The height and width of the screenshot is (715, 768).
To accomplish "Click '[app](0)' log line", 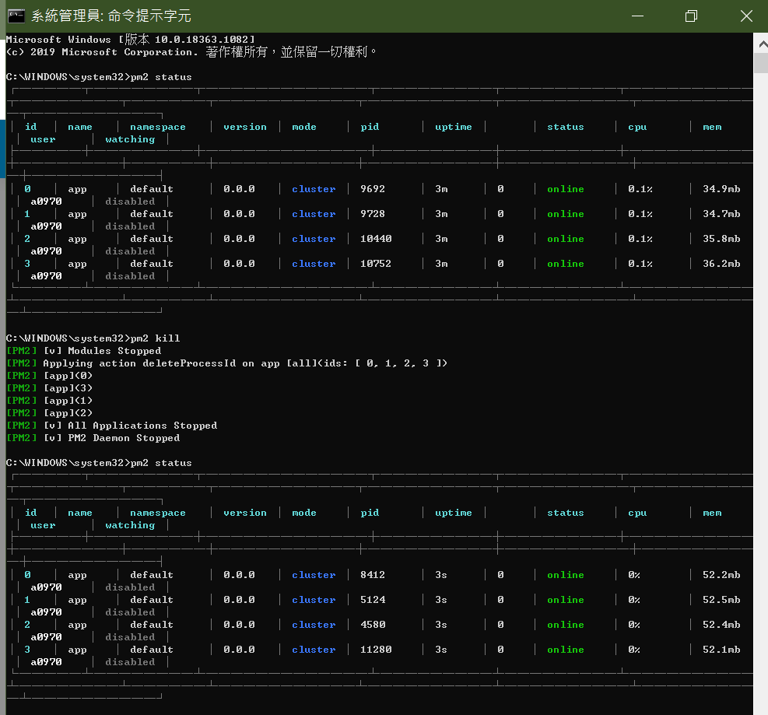I will pos(49,376).
